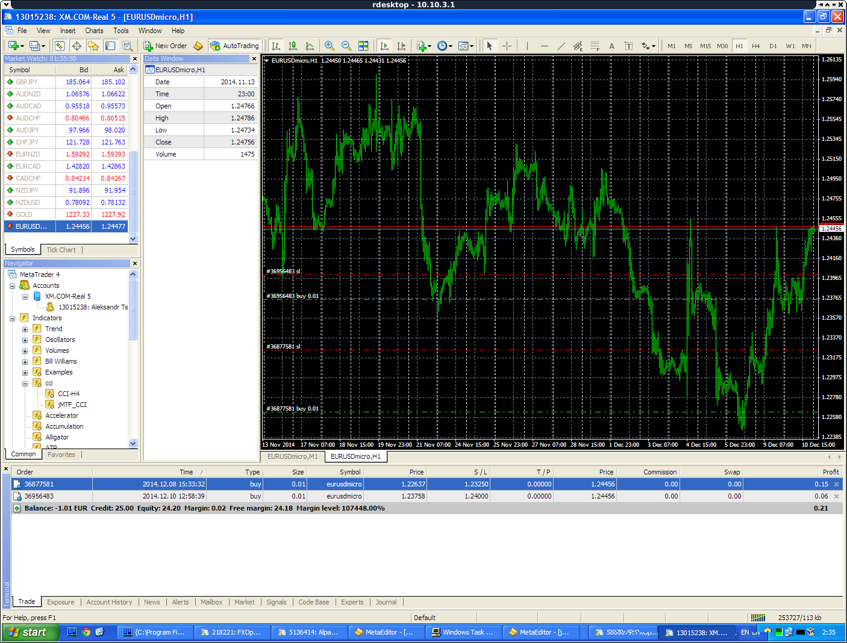The width and height of the screenshot is (847, 643).
Task: Zoom out on the chart
Action: pyautogui.click(x=346, y=46)
